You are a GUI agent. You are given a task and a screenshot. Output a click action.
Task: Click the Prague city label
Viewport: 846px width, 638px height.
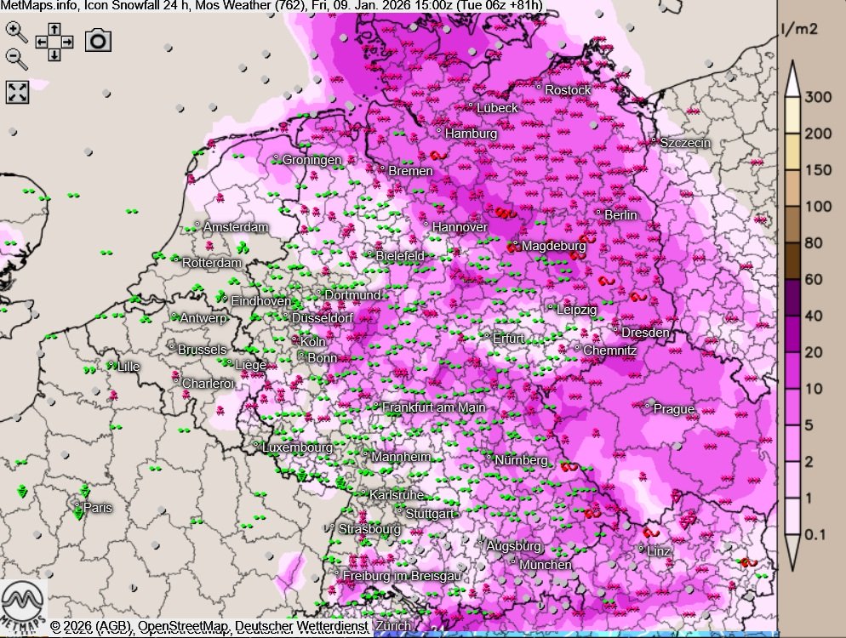(674, 409)
